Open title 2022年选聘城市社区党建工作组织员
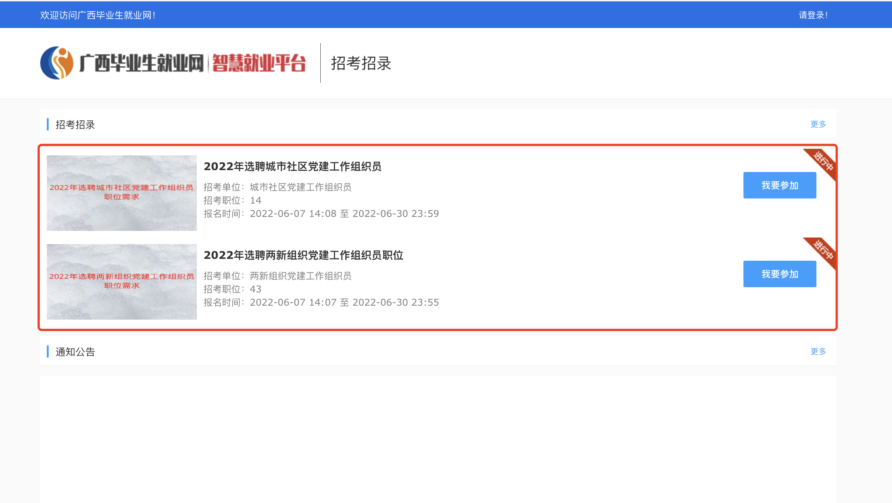The image size is (892, 503). (292, 166)
